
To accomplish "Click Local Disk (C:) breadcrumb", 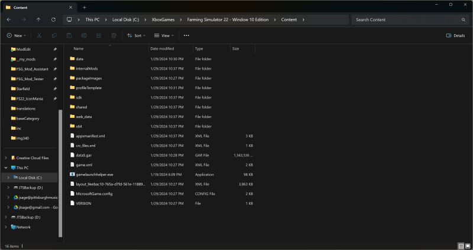I will coord(125,19).
